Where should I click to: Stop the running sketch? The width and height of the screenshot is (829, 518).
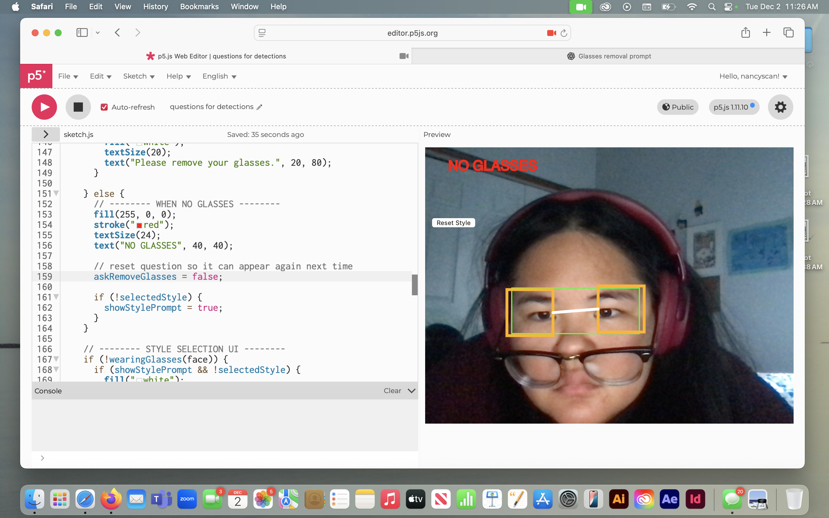[78, 107]
